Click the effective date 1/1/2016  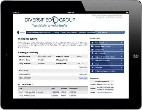[41, 60]
